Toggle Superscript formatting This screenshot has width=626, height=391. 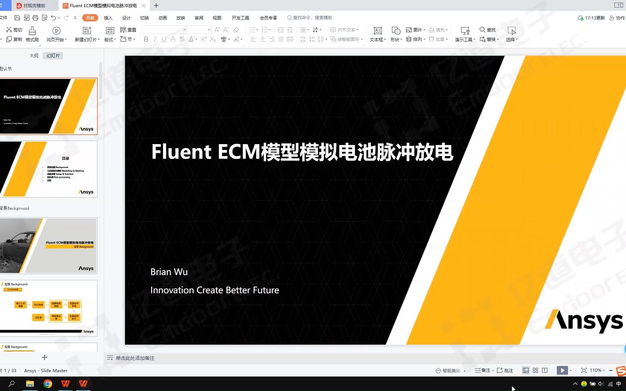203,39
